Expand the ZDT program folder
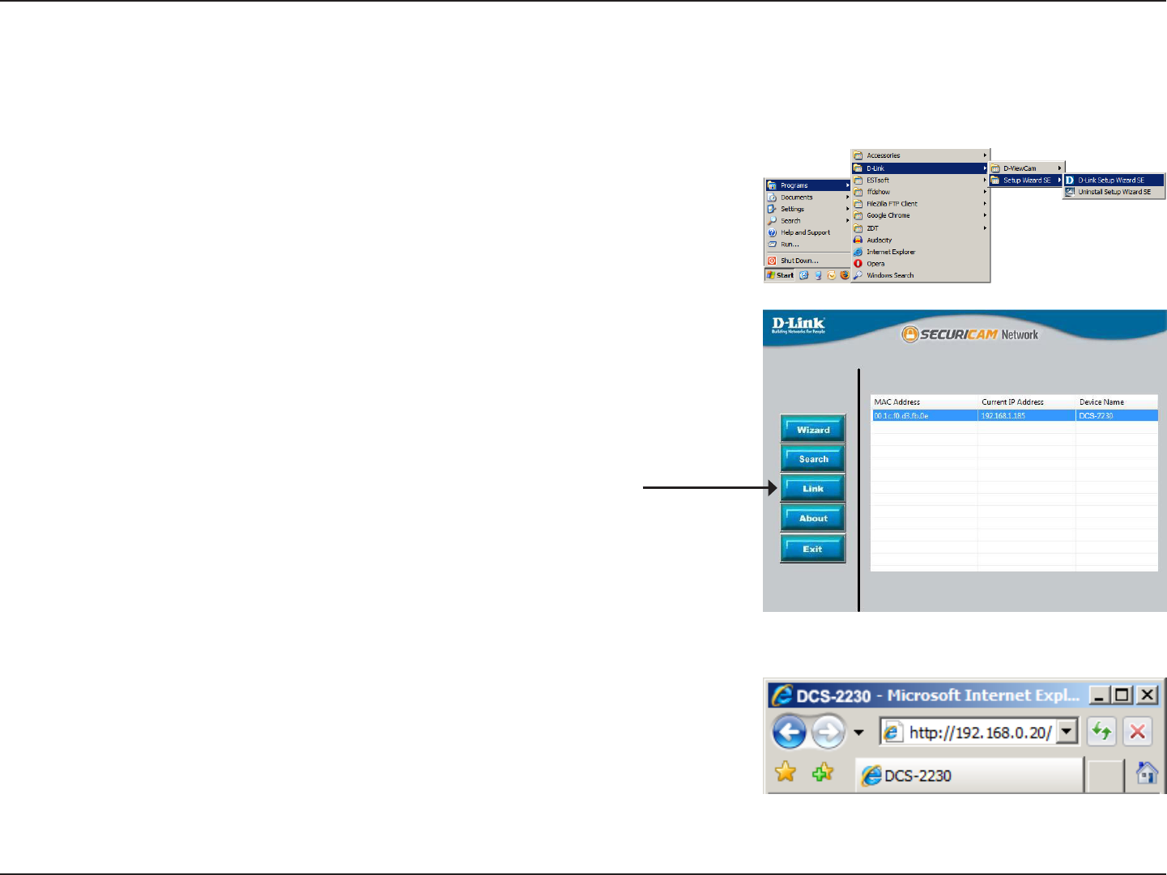The image size is (1167, 875). click(x=921, y=228)
